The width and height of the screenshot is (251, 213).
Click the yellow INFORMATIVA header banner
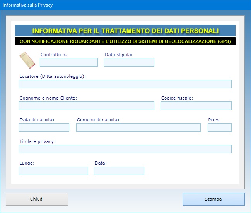pos(125,31)
